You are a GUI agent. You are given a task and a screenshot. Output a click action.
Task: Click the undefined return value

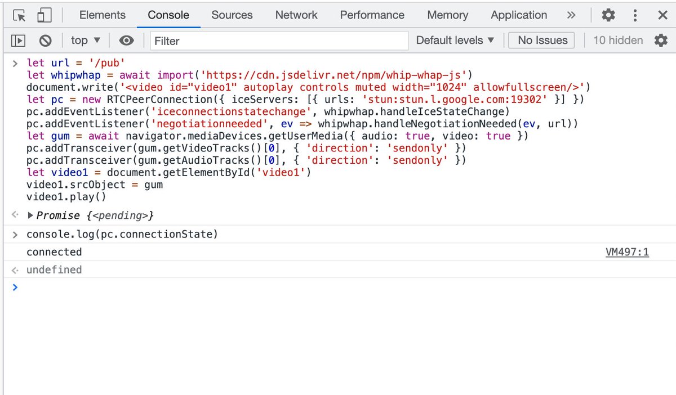pyautogui.click(x=54, y=270)
